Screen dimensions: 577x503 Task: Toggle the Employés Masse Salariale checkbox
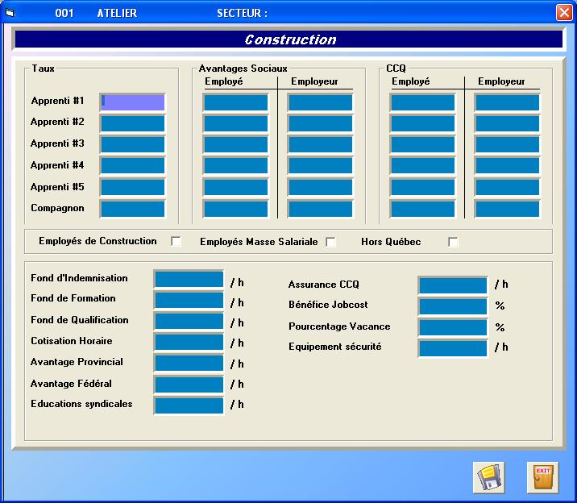point(330,242)
